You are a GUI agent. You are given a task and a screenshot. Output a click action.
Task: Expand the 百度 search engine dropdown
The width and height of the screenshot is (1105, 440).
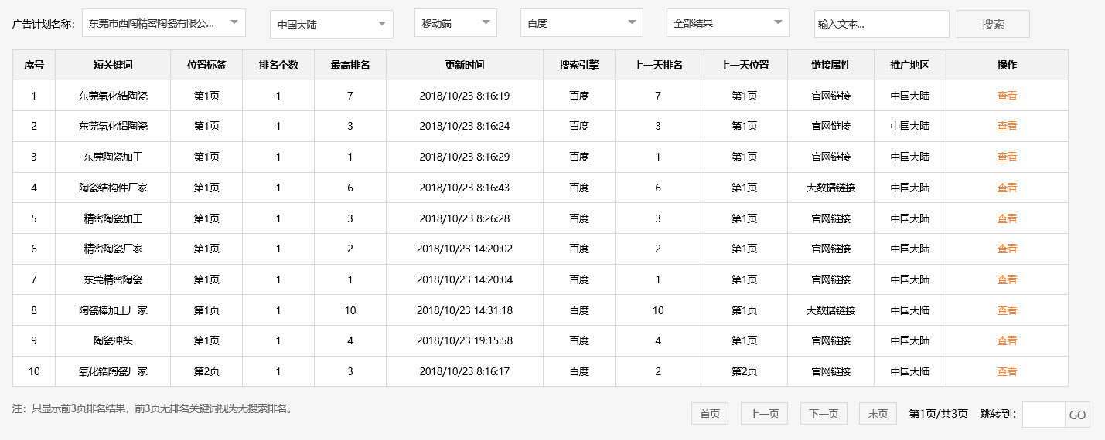coord(581,23)
